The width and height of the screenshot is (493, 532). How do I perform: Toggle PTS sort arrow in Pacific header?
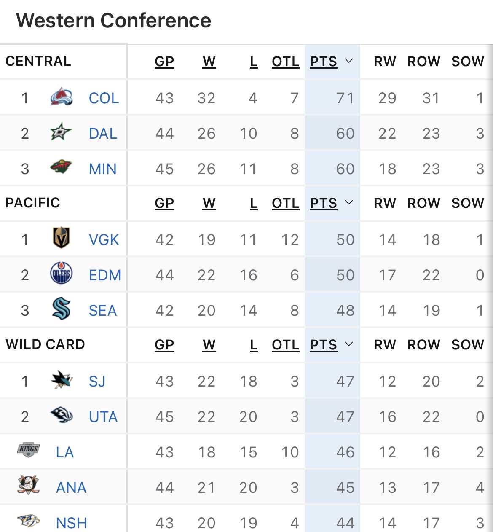348,203
